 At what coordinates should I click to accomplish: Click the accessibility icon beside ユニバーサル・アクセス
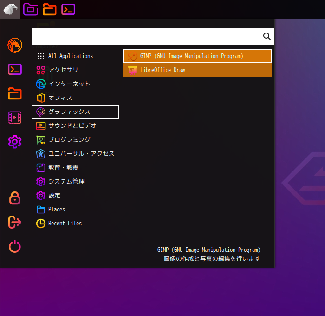pyautogui.click(x=41, y=154)
